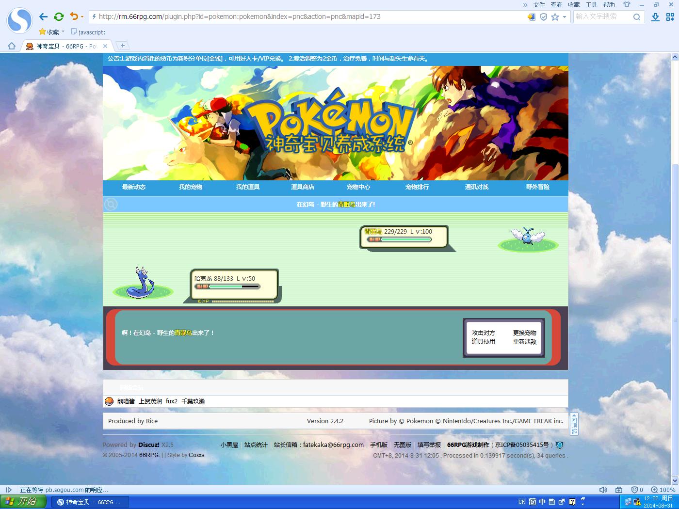Viewport: 679px width, 509px height.
Task: Click the 哈克龙 player sprite
Action: tap(141, 282)
